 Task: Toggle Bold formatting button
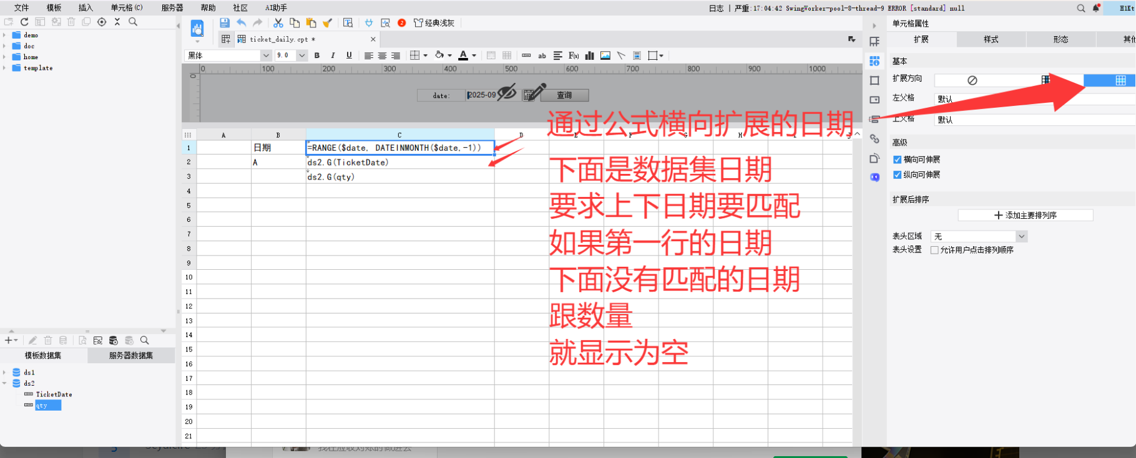[317, 55]
